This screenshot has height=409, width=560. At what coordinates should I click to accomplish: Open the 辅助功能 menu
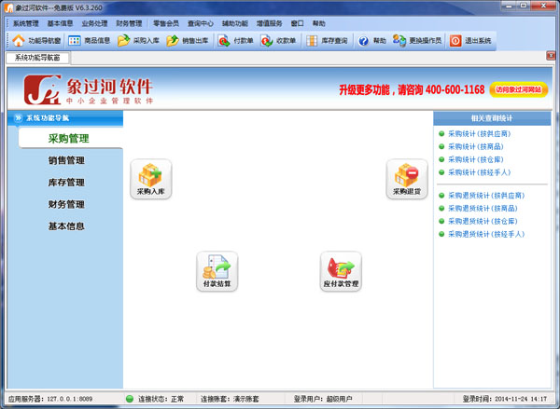(x=234, y=23)
